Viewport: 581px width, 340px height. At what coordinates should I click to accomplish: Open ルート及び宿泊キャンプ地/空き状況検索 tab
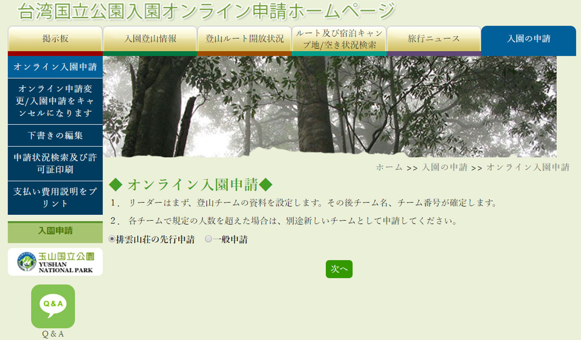pos(339,39)
